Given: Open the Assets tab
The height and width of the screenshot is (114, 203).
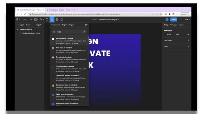Looking at the screenshot, I should (x=28, y=25).
